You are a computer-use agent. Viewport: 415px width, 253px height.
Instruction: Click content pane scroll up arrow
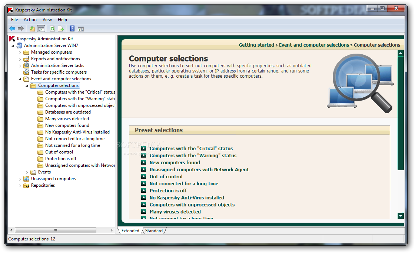point(401,53)
